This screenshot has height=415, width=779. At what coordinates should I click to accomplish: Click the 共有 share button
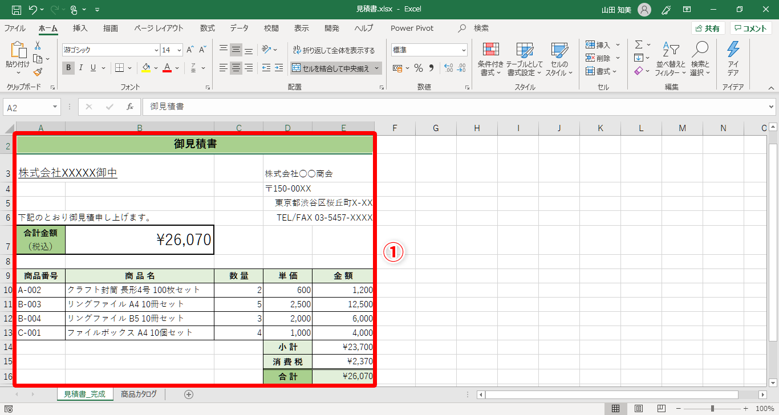(x=708, y=29)
